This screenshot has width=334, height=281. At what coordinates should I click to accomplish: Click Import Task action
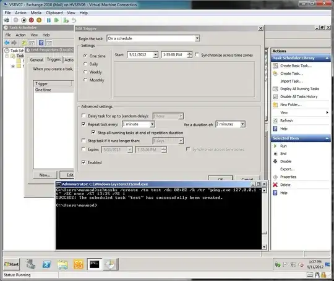[291, 82]
